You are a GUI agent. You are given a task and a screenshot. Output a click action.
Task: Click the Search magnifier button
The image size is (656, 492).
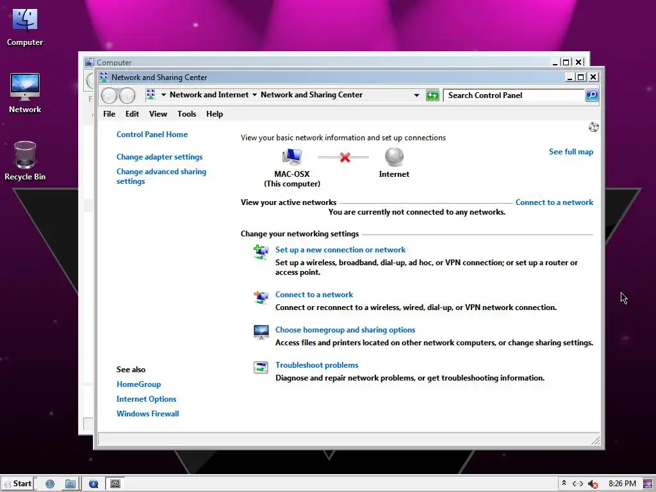pos(591,95)
